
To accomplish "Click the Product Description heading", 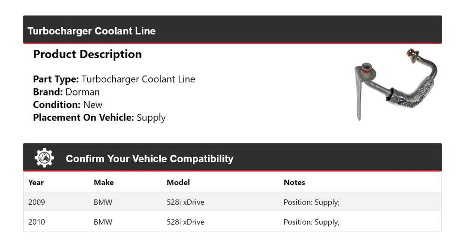I will click(x=88, y=54).
